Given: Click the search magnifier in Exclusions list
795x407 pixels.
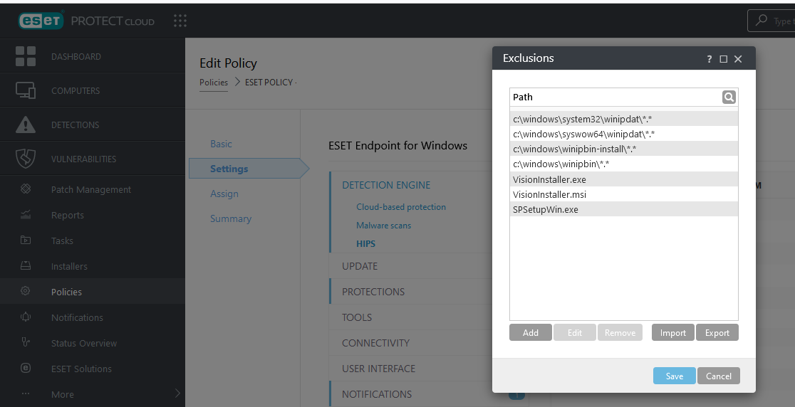Looking at the screenshot, I should [729, 97].
